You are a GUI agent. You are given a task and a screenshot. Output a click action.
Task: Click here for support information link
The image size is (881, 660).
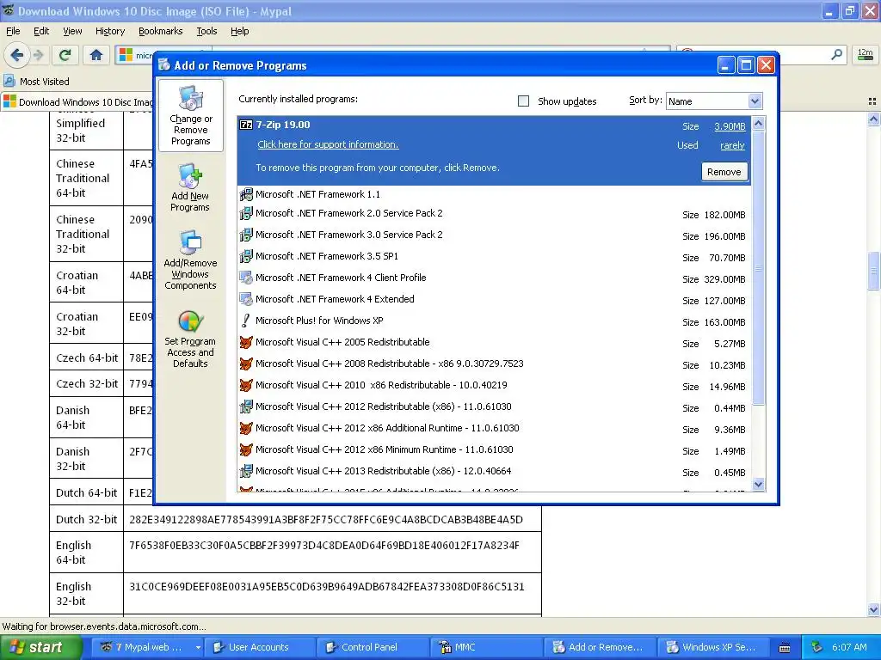[x=328, y=144]
